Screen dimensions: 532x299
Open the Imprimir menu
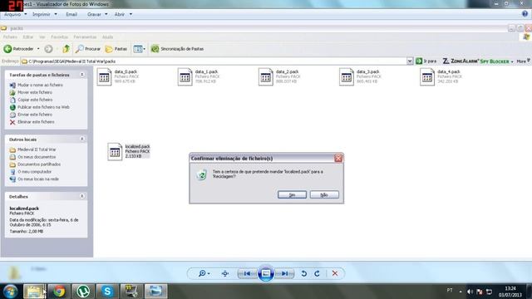click(x=44, y=15)
